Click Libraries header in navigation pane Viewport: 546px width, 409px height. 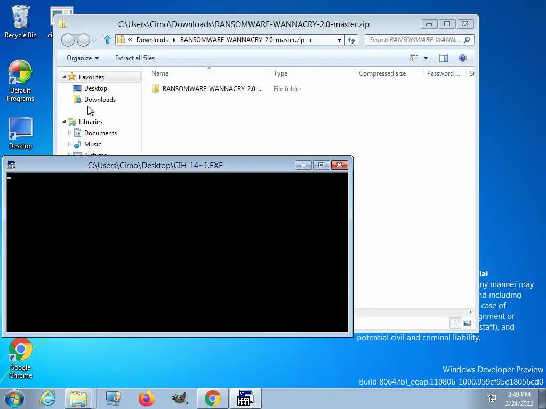click(91, 122)
